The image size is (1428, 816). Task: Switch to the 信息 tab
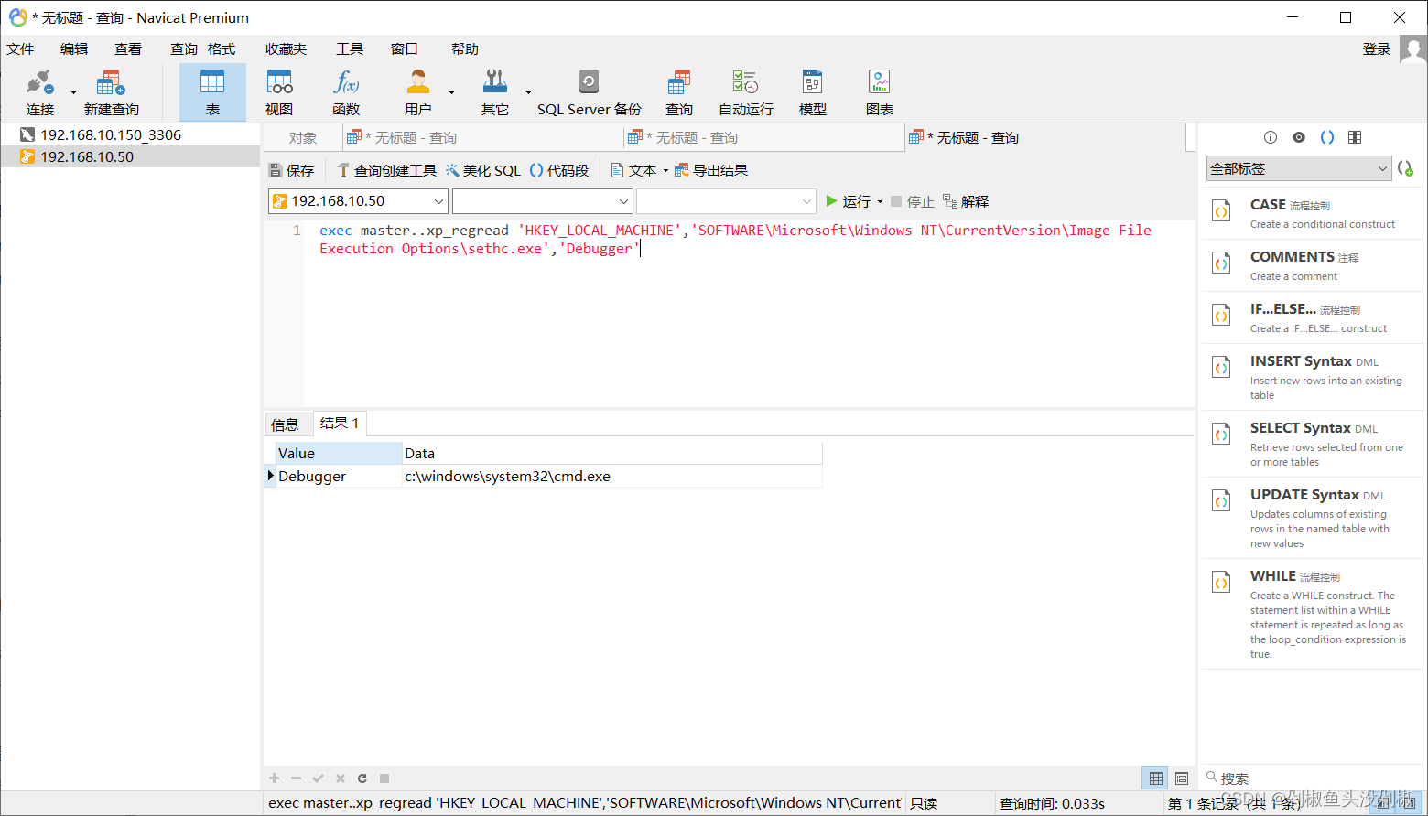285,424
